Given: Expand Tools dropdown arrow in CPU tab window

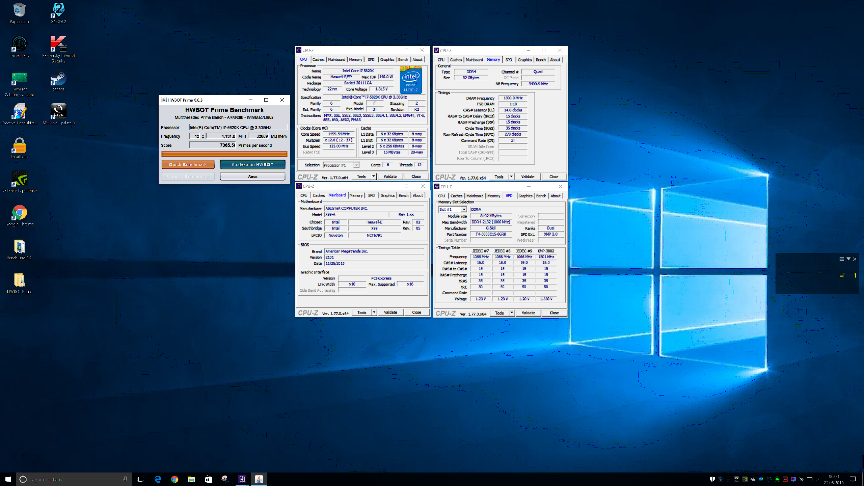Looking at the screenshot, I should coord(374,177).
